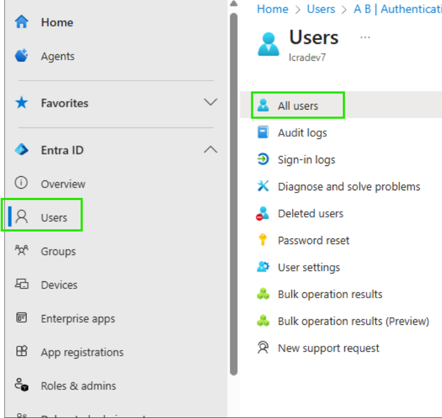Click the User settings gear icon
The width and height of the screenshot is (442, 418).
point(263,267)
